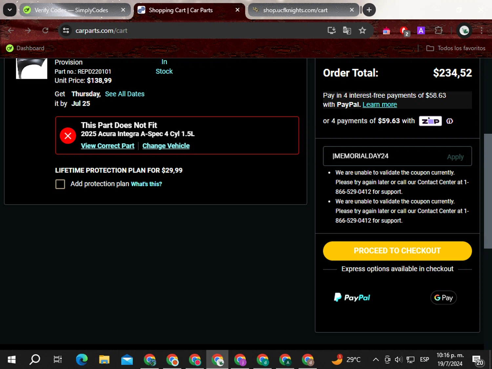Translate this page icon
The height and width of the screenshot is (369, 492).
point(347,31)
